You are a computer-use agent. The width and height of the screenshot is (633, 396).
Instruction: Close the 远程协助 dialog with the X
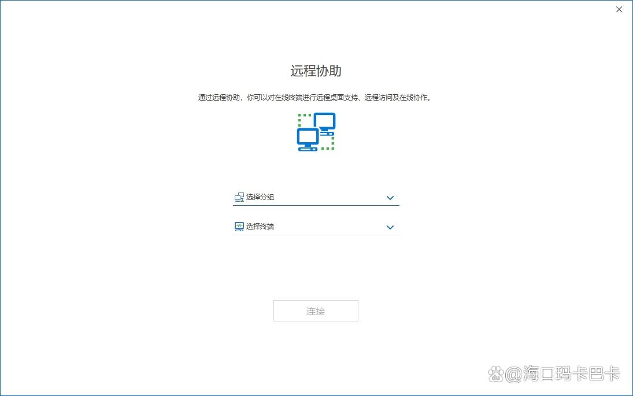619,9
